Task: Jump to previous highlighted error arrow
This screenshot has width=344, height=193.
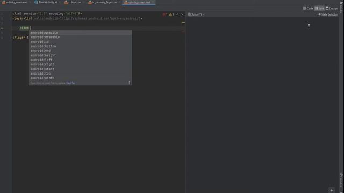Action: coord(177,14)
